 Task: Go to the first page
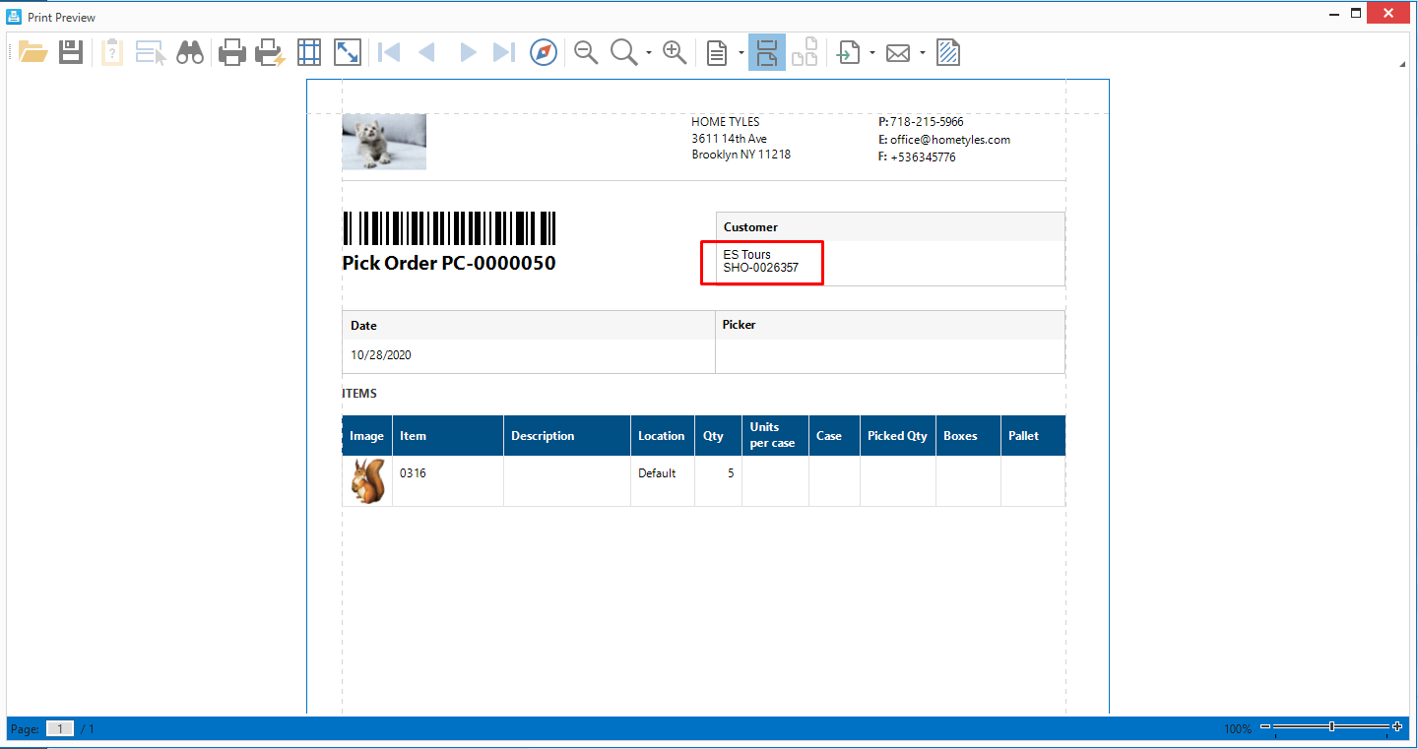coord(389,52)
